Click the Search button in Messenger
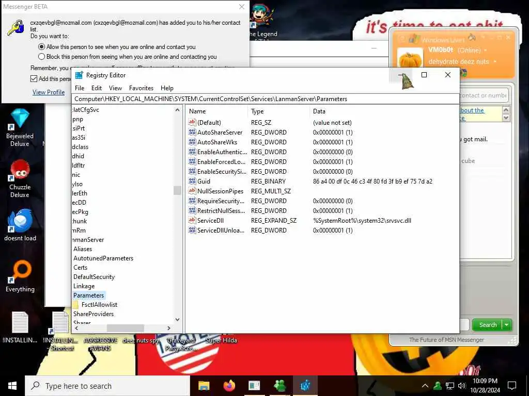 click(488, 325)
